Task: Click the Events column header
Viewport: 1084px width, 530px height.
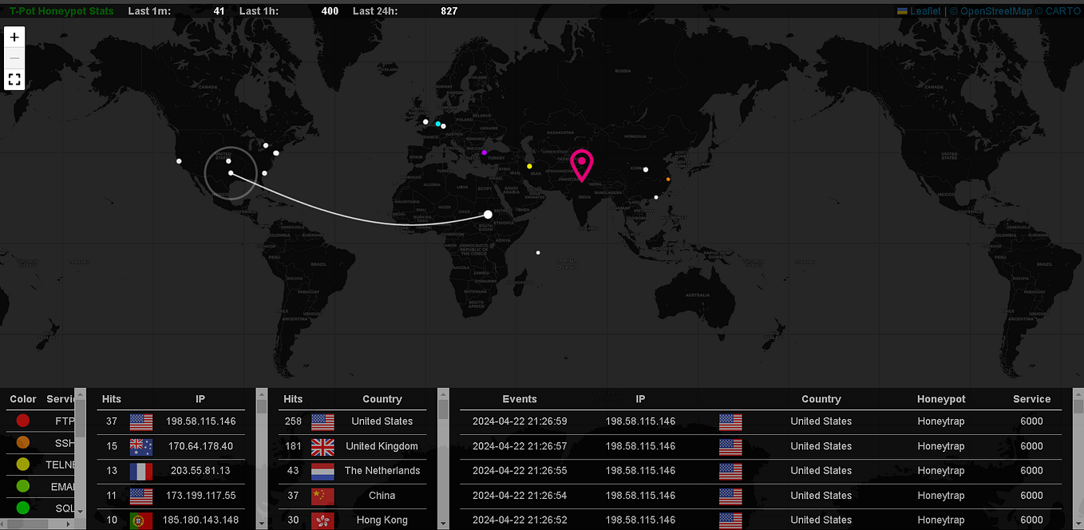Action: click(520, 399)
